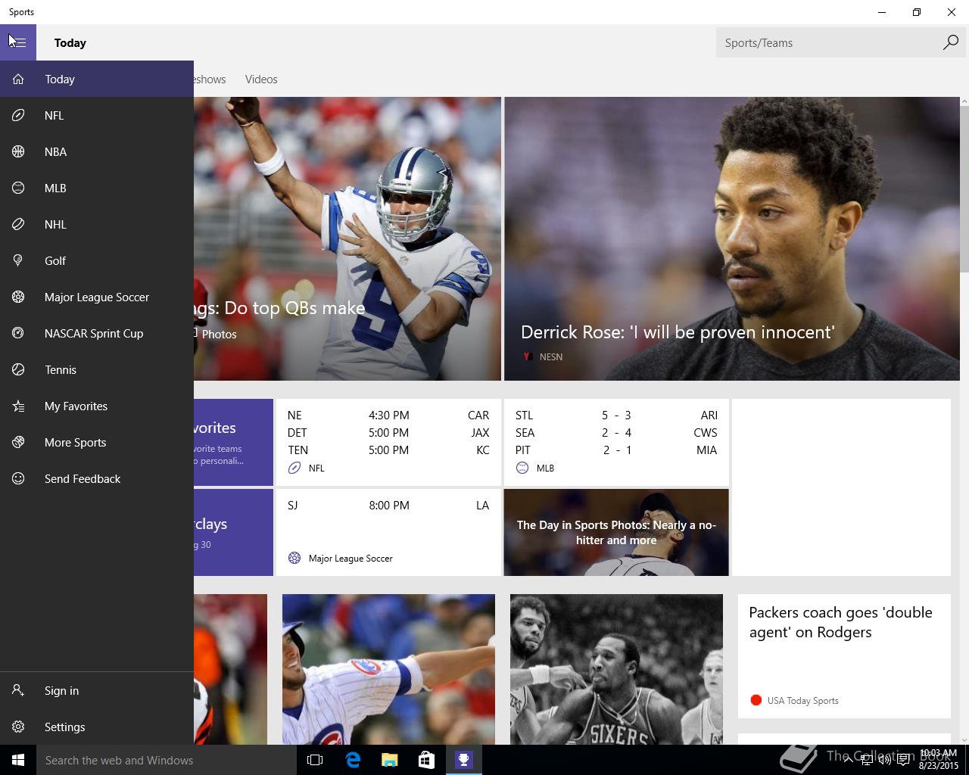
Task: Click the Major League Soccer ball icon in sidebar
Action: point(18,297)
